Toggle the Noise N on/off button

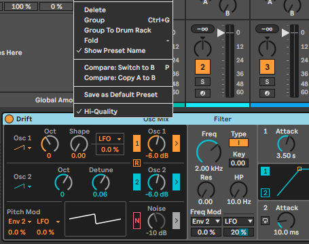[137, 220]
